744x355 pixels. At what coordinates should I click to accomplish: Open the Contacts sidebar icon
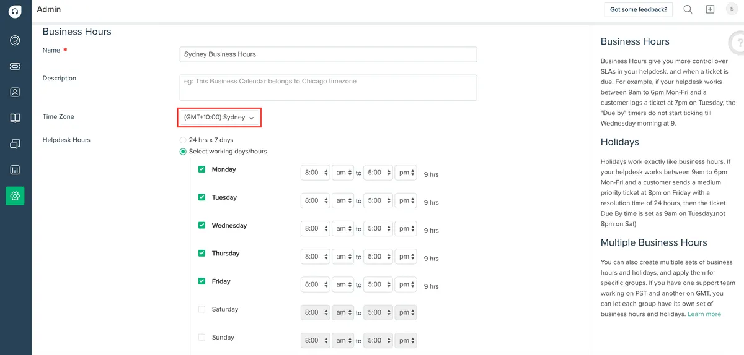point(15,92)
